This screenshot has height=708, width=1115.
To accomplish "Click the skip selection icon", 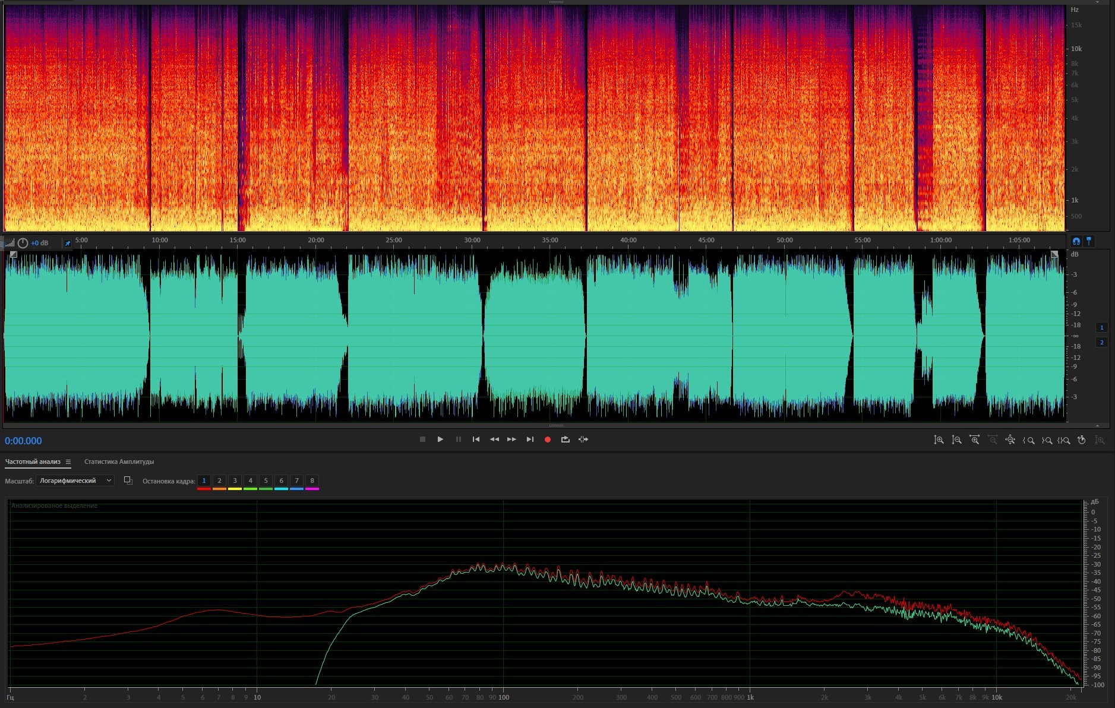I will 583,440.
